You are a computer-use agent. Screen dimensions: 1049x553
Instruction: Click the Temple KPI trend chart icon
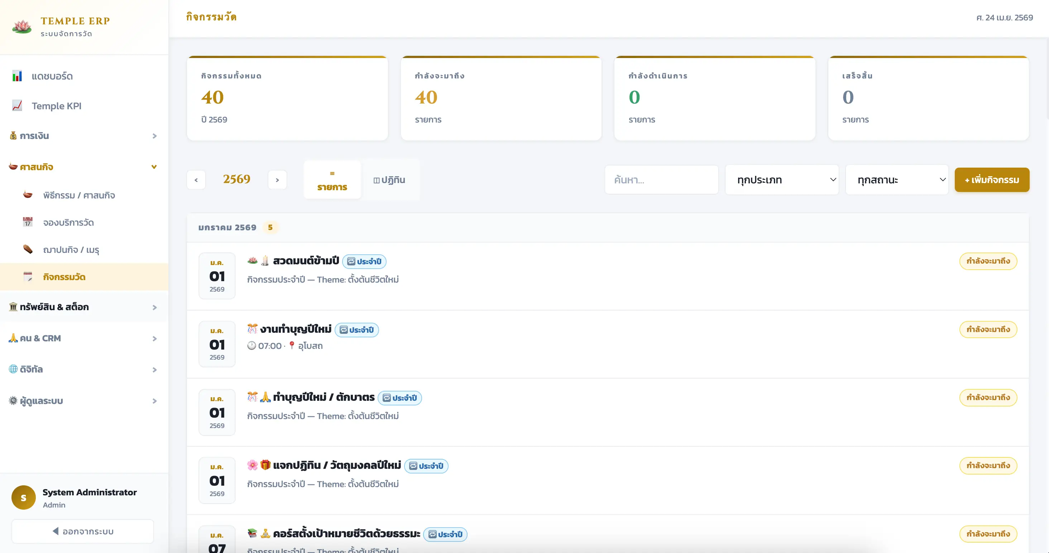17,106
